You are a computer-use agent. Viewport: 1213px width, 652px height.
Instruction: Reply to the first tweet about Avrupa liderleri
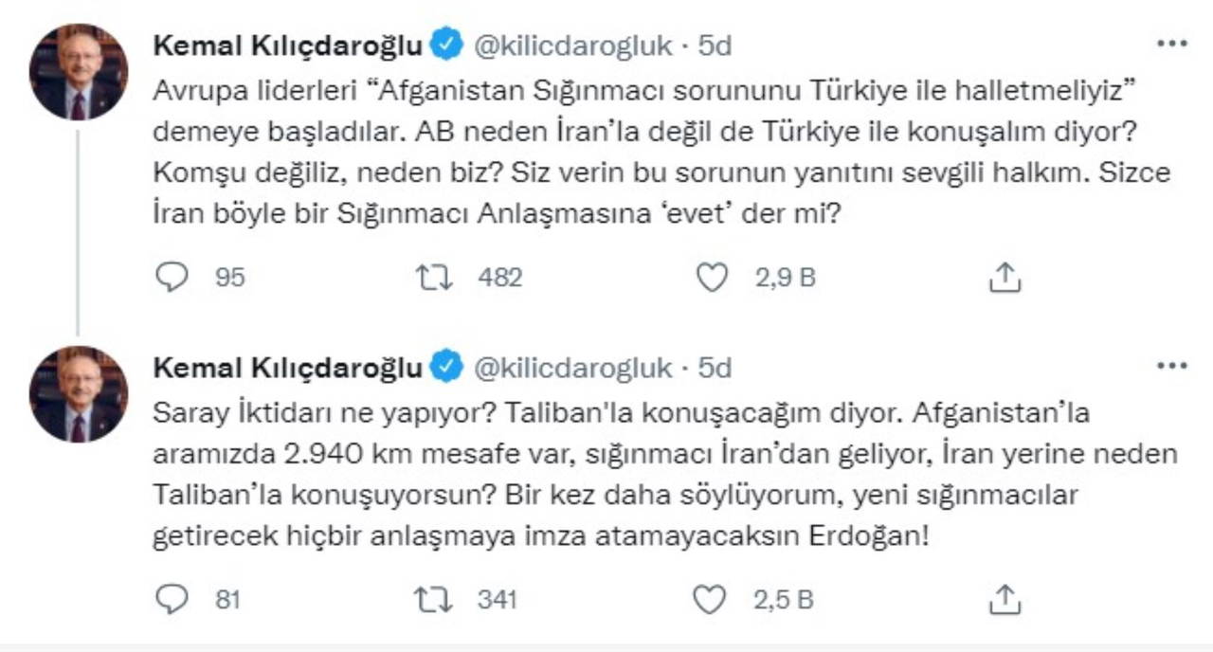click(172, 277)
